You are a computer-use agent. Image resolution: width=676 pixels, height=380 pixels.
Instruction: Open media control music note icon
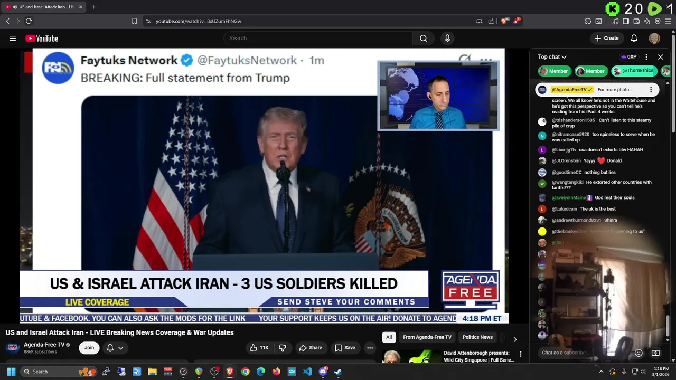point(615,21)
